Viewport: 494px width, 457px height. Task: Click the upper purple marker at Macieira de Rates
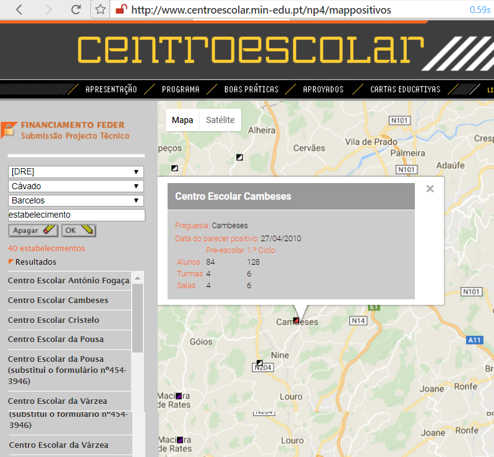click(x=179, y=396)
